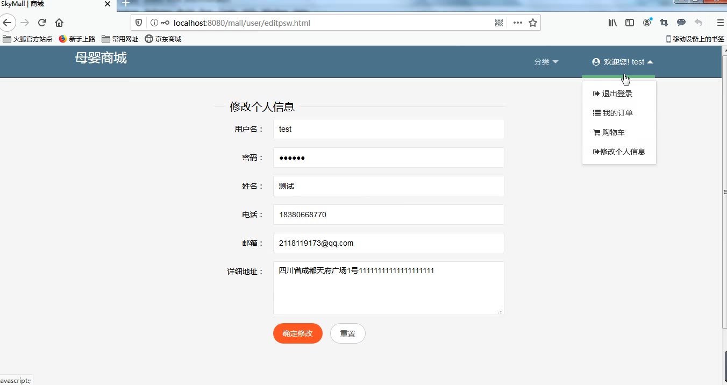Collapse the 欢迎您! test user dropdown

click(x=623, y=62)
